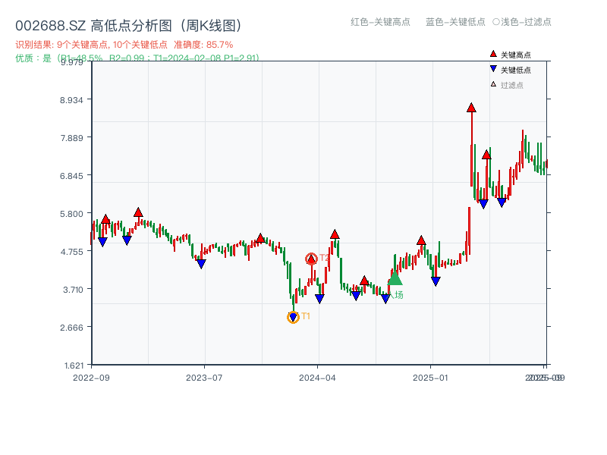This screenshot has width=607, height=455.
Task: Click the 蓝色-关键低点 header label
Action: (x=455, y=22)
